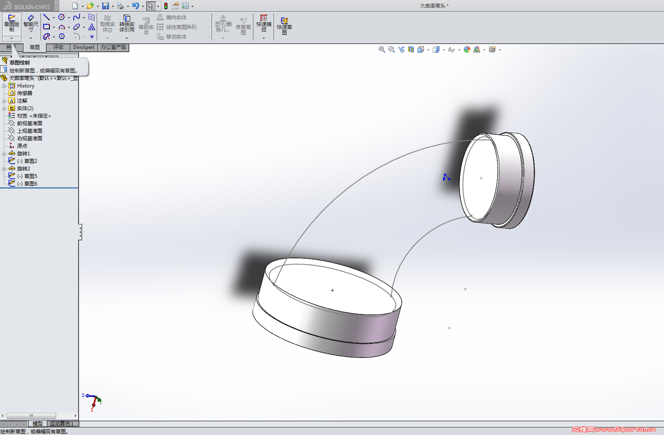The height and width of the screenshot is (435, 664).
Task: Open Display Style dropdown arrow
Action: (x=444, y=50)
